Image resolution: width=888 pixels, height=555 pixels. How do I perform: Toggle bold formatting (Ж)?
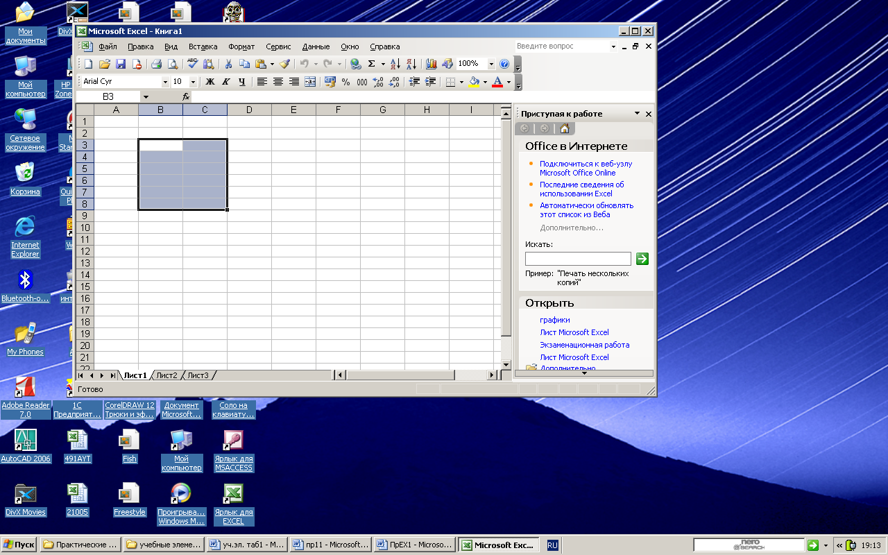[x=210, y=82]
